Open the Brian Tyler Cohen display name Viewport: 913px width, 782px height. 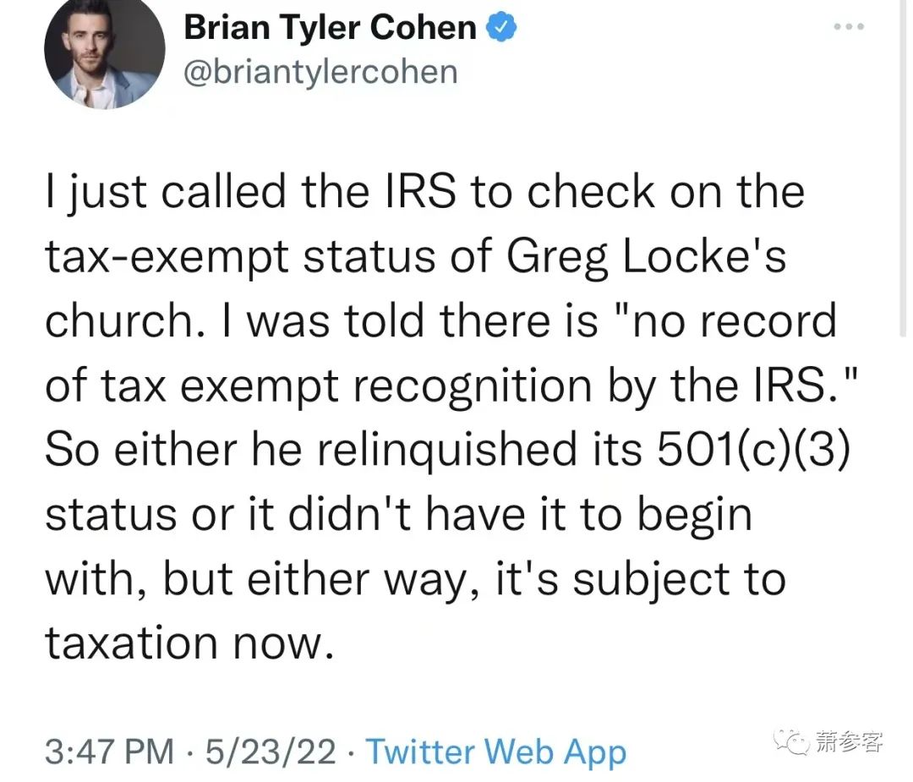pos(331,27)
